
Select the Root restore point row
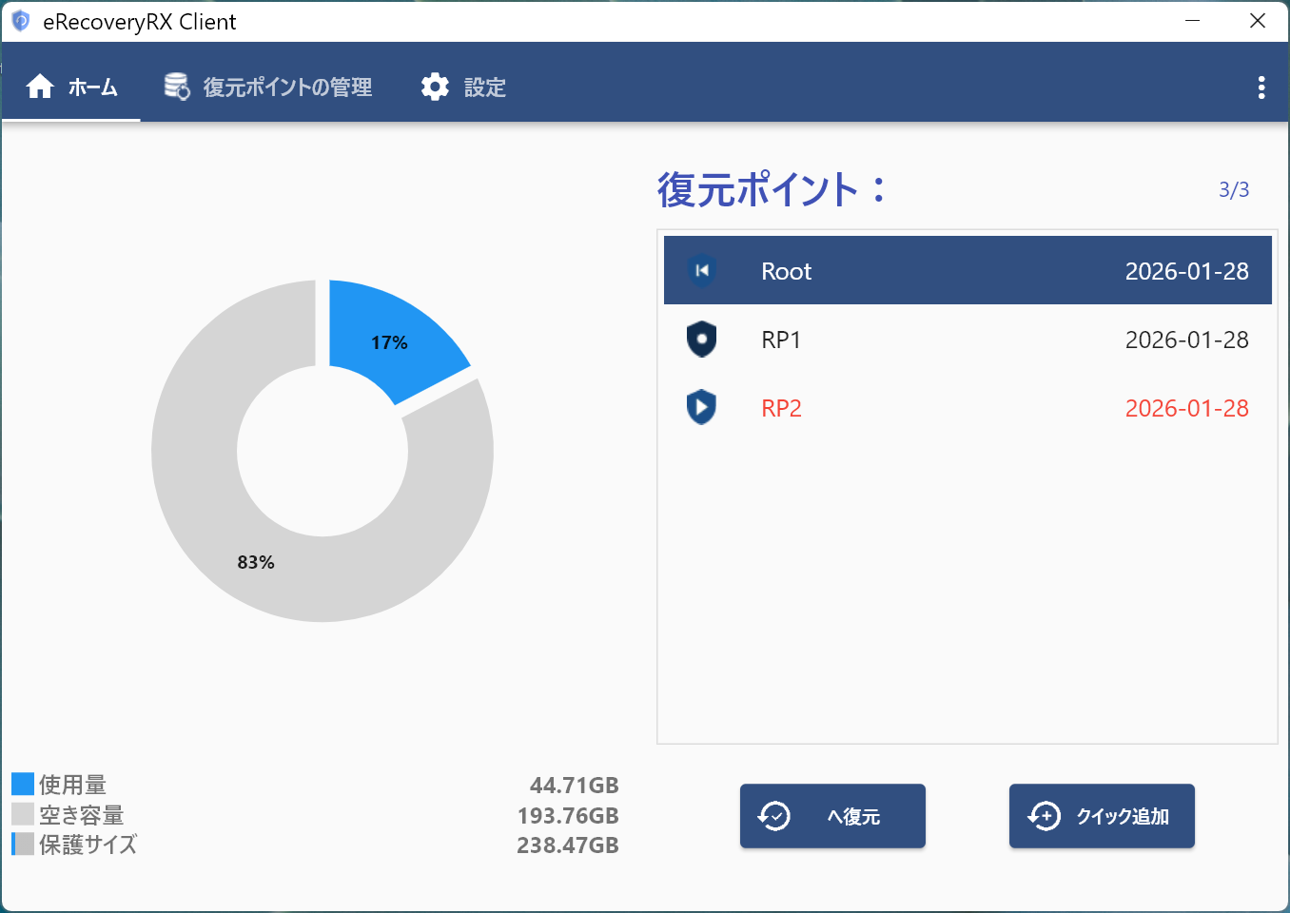click(967, 271)
